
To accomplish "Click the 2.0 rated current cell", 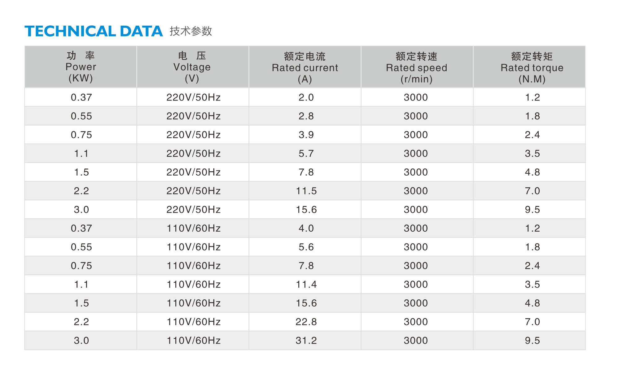I will point(305,97).
